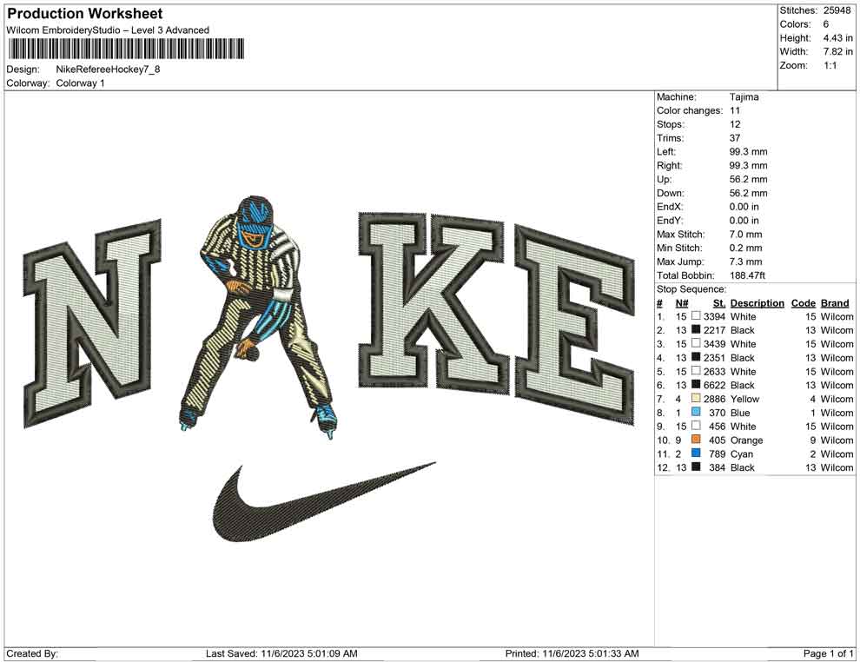Click the Total Bobbin value '188.47ft'
This screenshot has height=662, width=860.
(x=748, y=275)
